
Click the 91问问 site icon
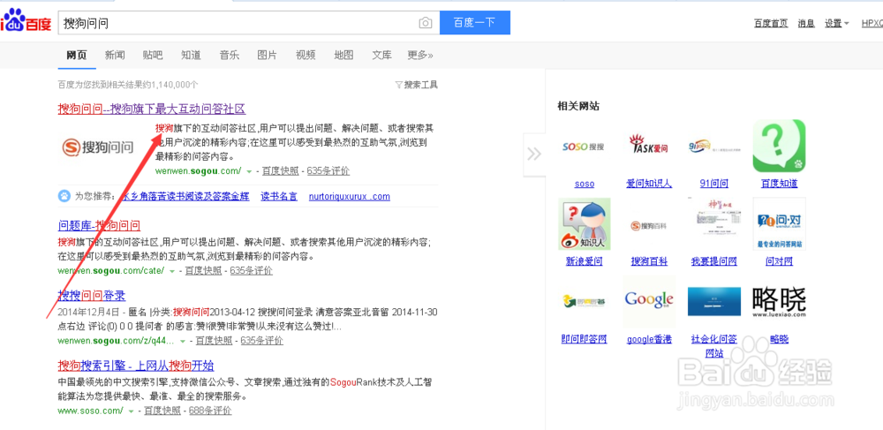[x=714, y=147]
